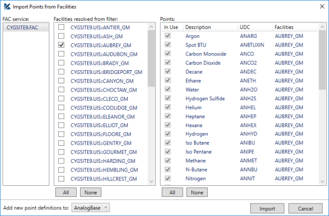
Task: Select the Helium point description
Action: 194,107
